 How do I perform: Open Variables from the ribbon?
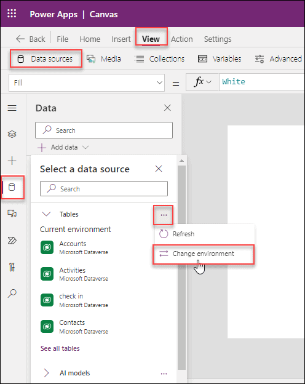point(220,59)
